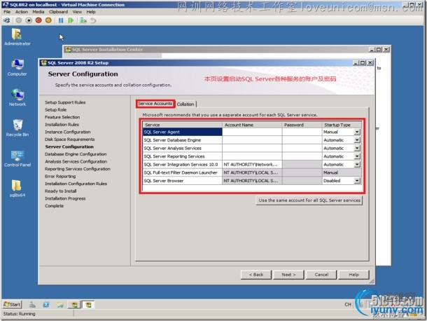Viewport: 427px width, 321px height.
Task: Click Account Name cell for SQL Server Database Engine
Action: pos(252,140)
